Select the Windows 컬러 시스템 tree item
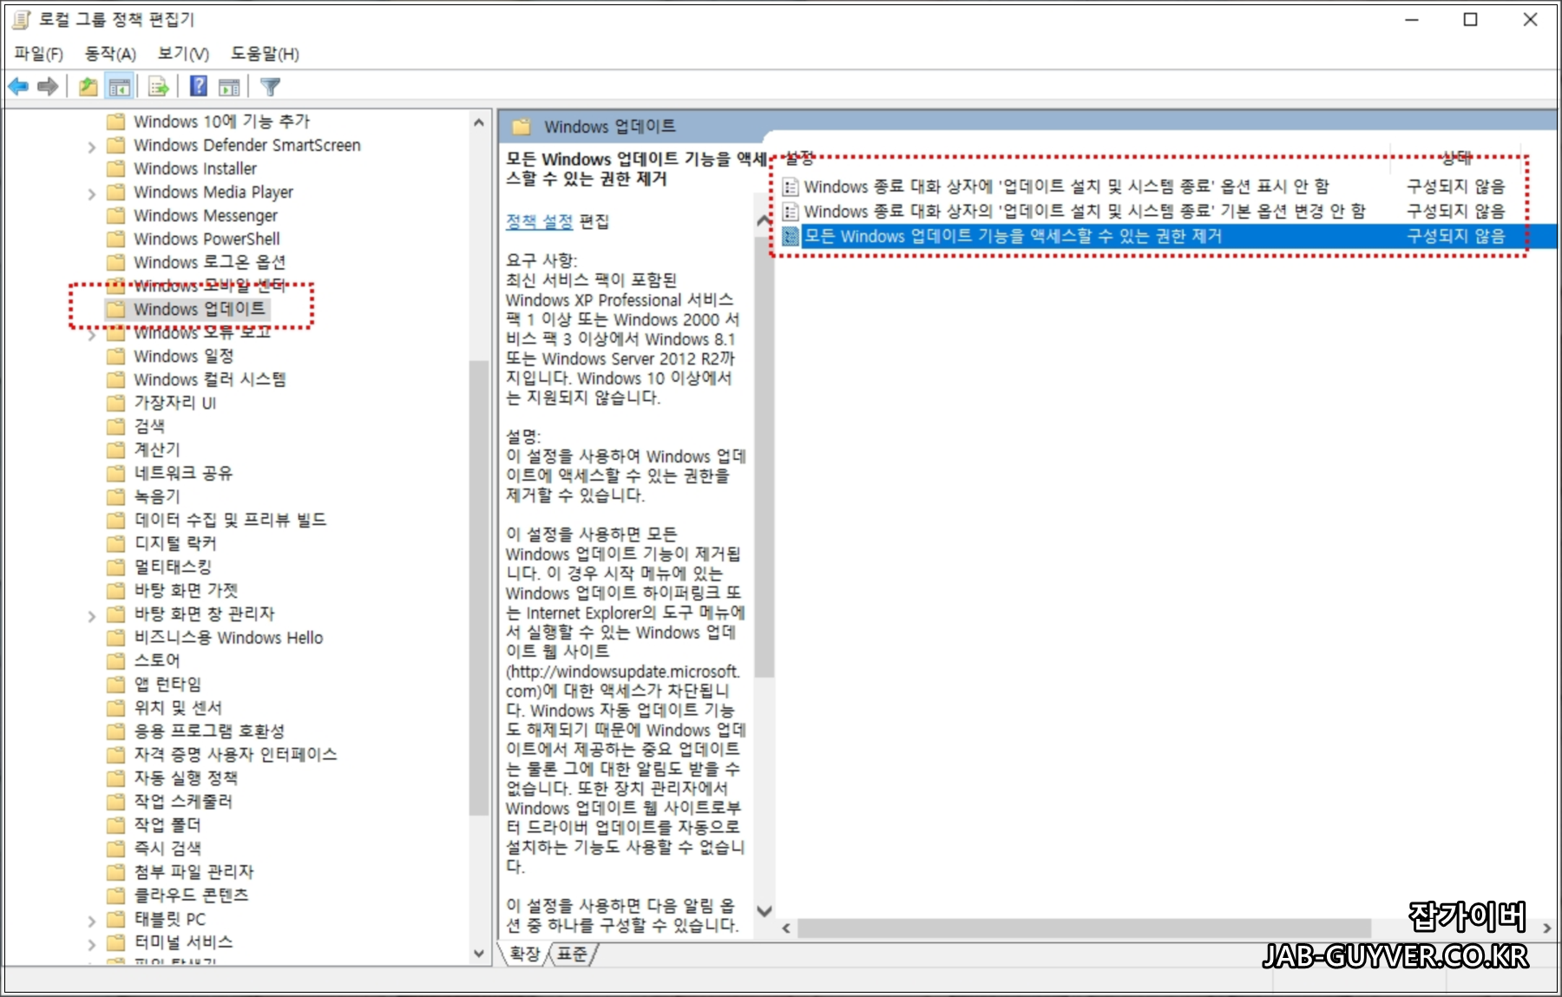The height and width of the screenshot is (997, 1562). tap(209, 379)
